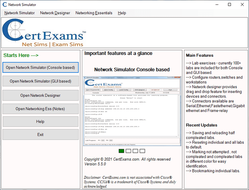Click the Exit button

pyautogui.click(x=40, y=135)
